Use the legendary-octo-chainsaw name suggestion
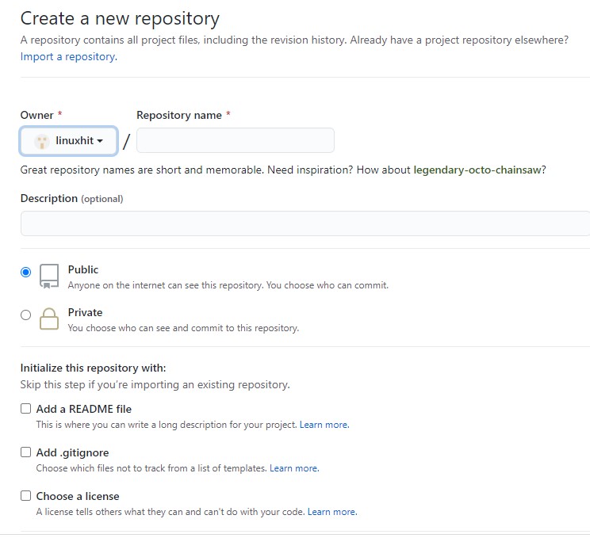 click(477, 170)
